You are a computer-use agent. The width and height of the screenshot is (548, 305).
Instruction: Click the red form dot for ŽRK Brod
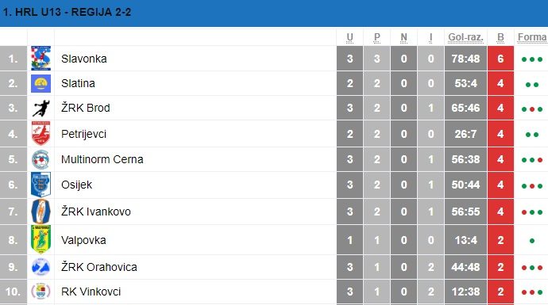[532, 109]
